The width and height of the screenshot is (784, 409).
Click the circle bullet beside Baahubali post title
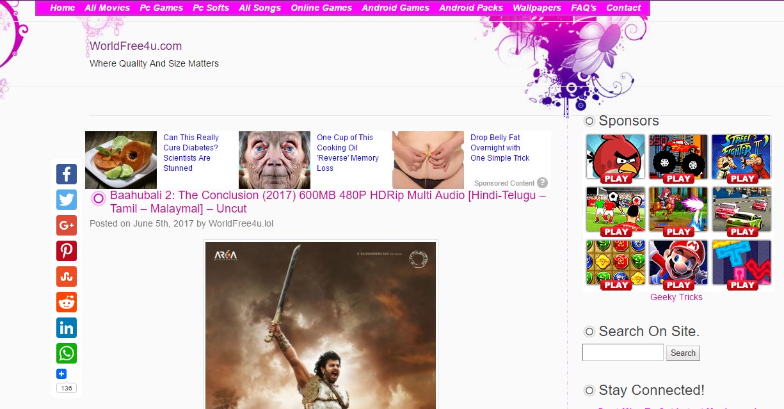pyautogui.click(x=98, y=198)
